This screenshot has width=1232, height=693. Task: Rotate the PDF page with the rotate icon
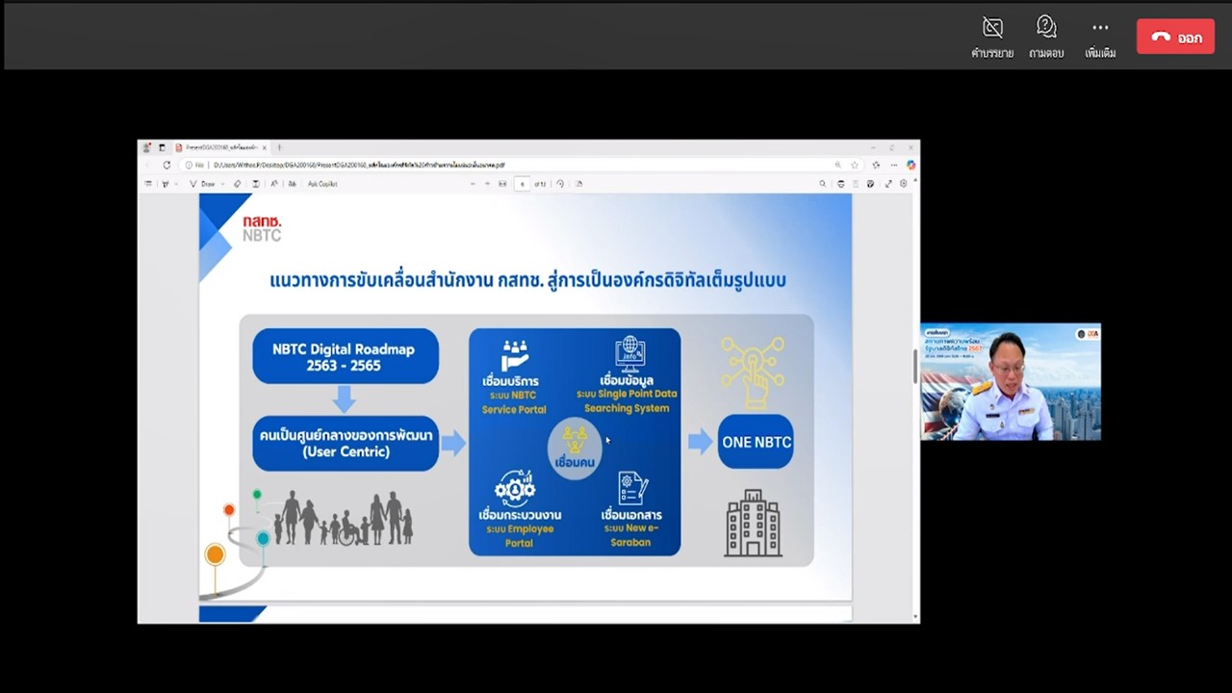click(560, 184)
